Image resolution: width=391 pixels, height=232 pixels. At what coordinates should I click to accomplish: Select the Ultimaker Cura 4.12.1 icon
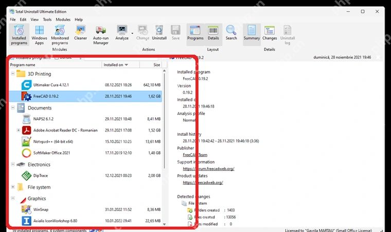click(x=26, y=85)
